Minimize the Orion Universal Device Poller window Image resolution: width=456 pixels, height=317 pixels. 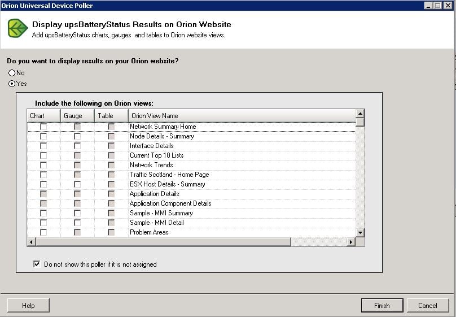click(x=428, y=5)
